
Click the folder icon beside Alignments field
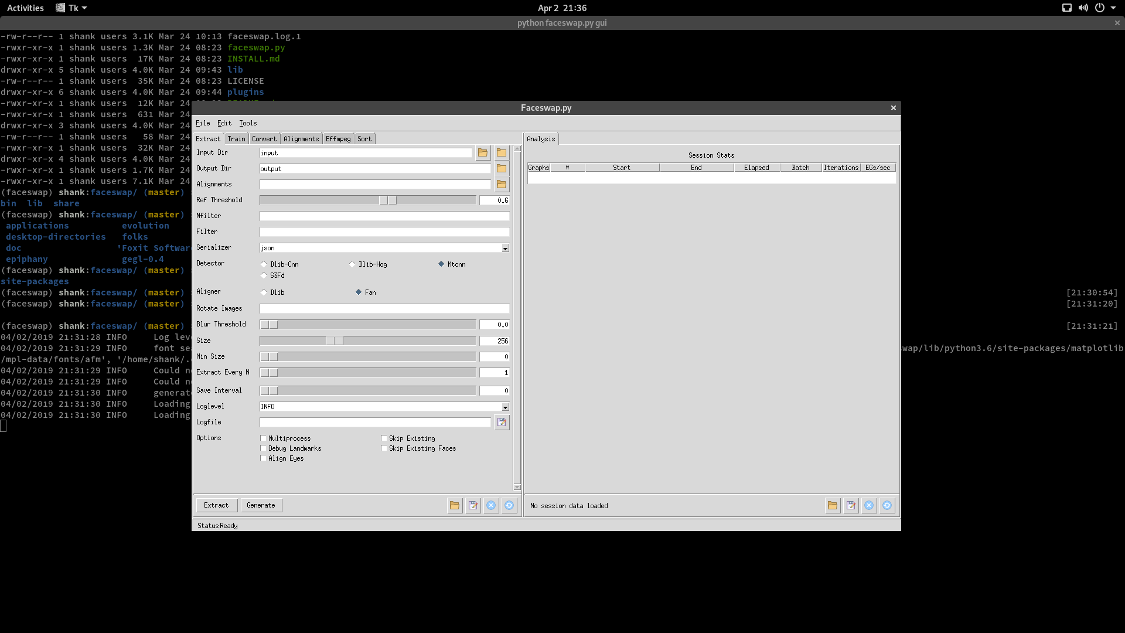click(x=502, y=185)
